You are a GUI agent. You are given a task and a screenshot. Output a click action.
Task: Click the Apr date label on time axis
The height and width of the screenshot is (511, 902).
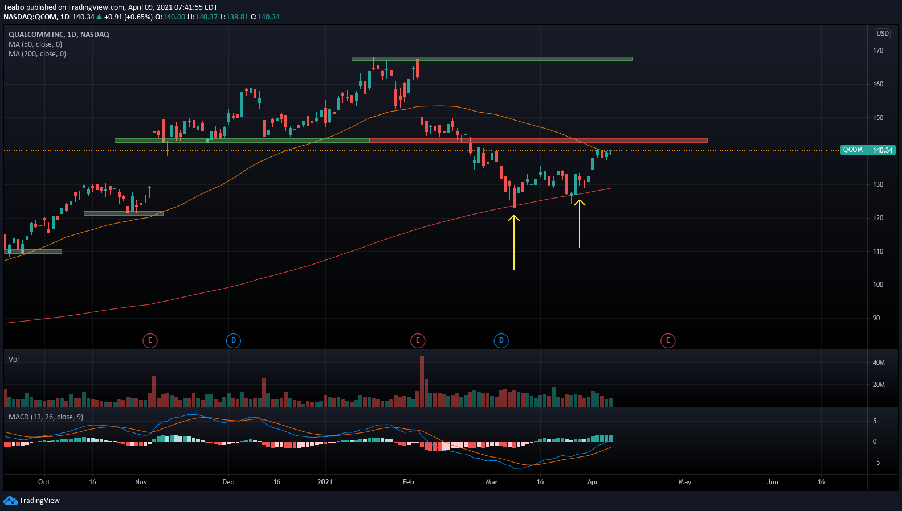593,482
